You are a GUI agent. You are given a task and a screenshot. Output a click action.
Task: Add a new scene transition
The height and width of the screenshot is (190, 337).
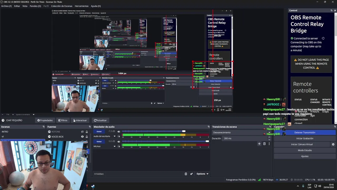(259, 144)
